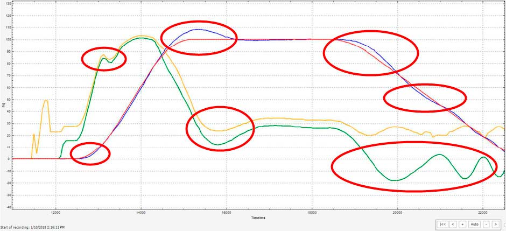
Task: Click the 14000 tick on time axis
Action: pos(141,213)
